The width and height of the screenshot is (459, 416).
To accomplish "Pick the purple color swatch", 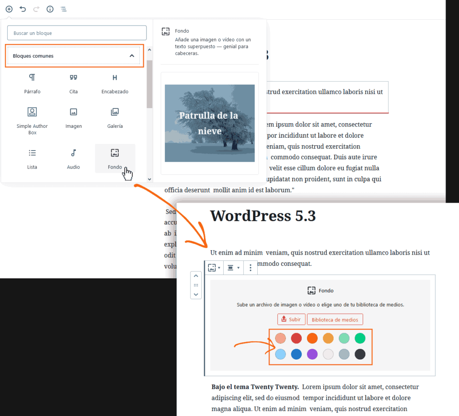I will pyautogui.click(x=312, y=355).
